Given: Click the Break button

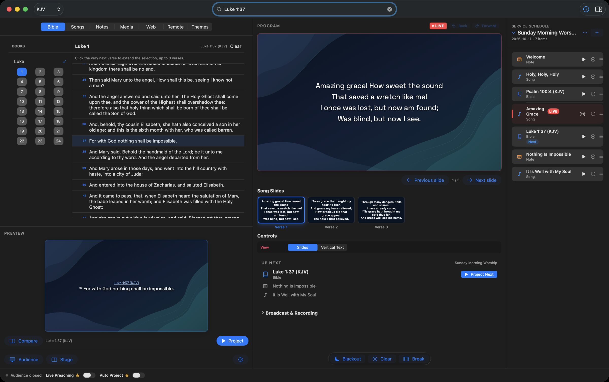Looking at the screenshot, I should pos(414,359).
